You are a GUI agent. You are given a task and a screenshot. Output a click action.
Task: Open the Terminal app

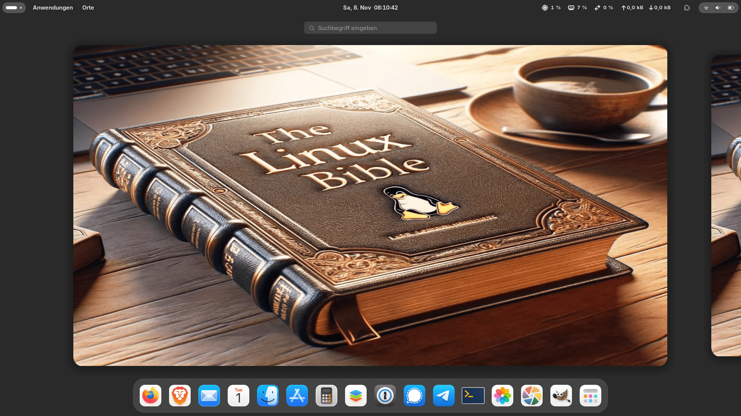pos(473,396)
